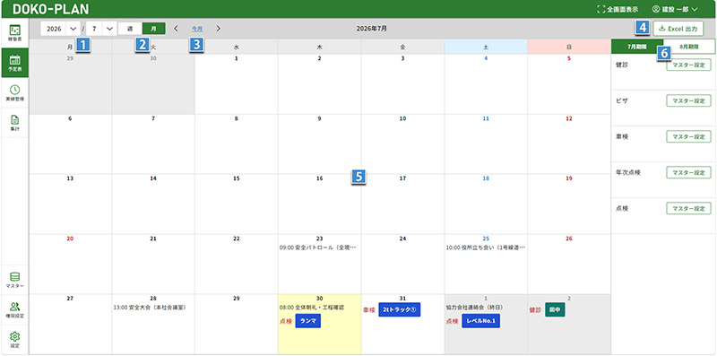This screenshot has height=356, width=717.
Task: Click the 日 column header
Action: [x=569, y=48]
